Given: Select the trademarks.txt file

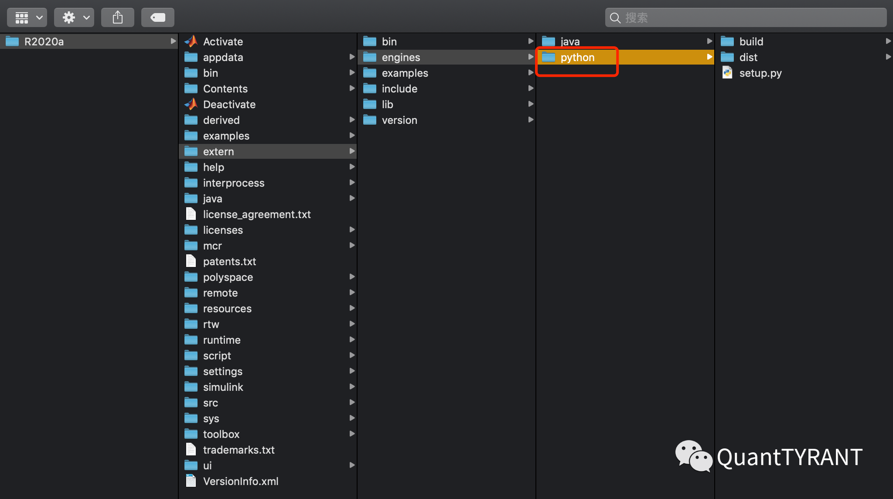Looking at the screenshot, I should click(239, 450).
